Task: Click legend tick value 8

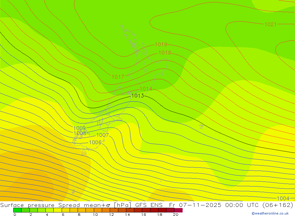Action: tap(79, 215)
